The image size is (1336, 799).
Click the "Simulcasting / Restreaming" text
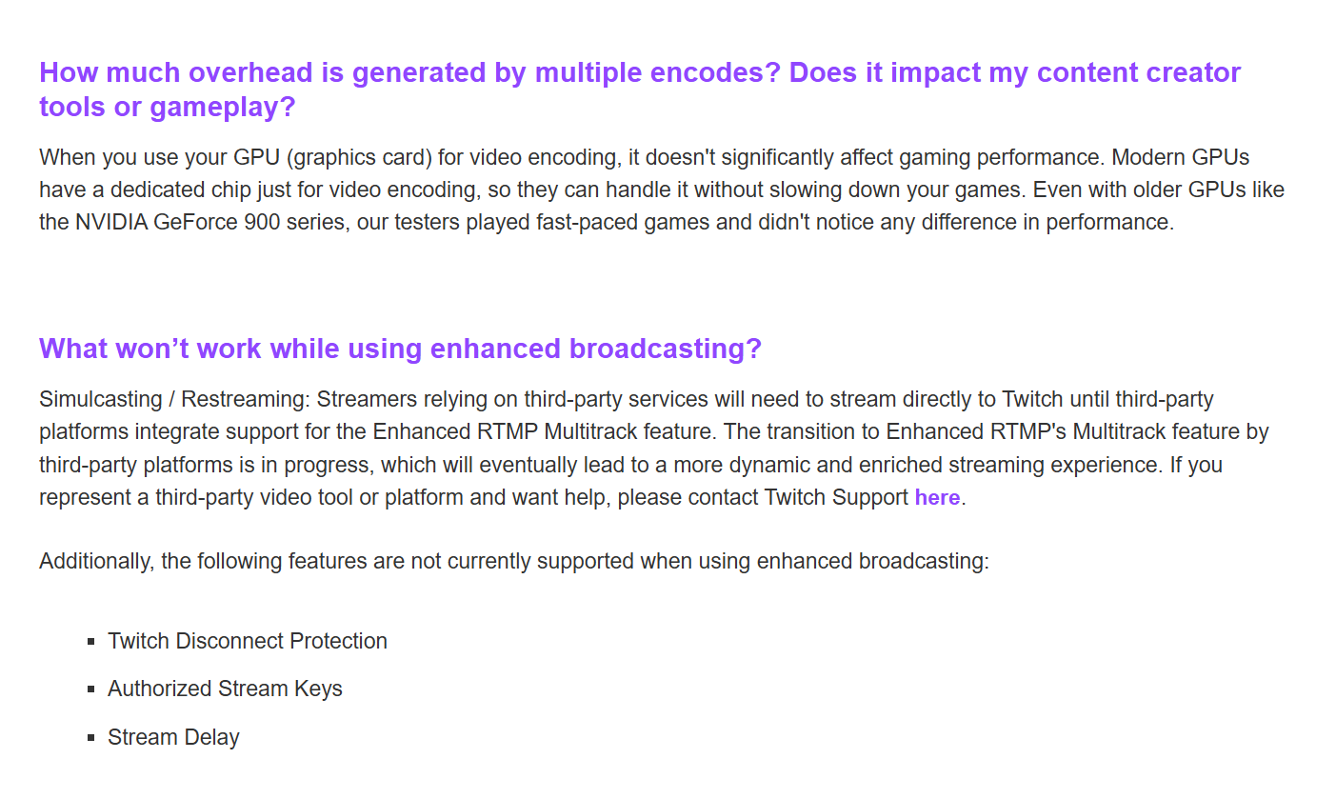click(x=175, y=398)
